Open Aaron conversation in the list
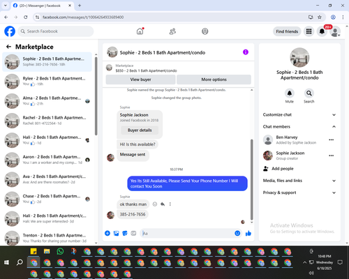 (47, 160)
